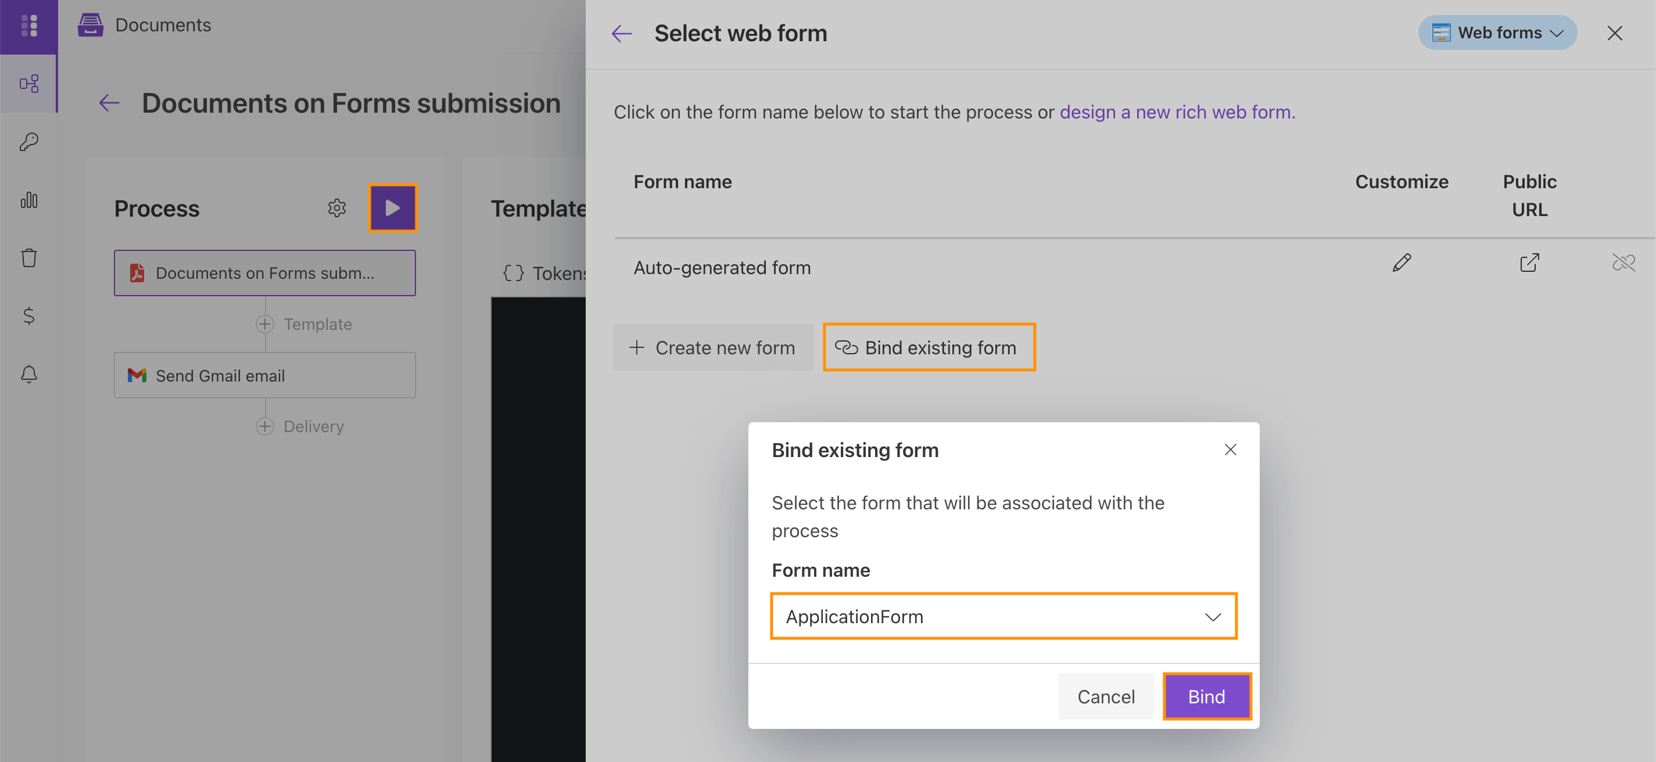This screenshot has height=762, width=1656.
Task: Click the Bind button
Action: tap(1207, 696)
